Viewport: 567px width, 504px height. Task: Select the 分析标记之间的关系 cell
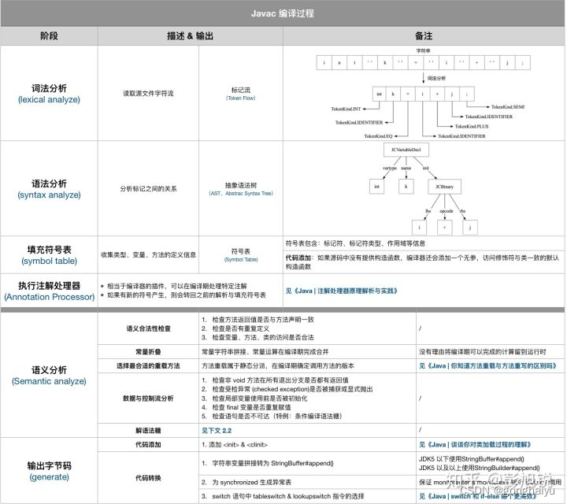148,188
